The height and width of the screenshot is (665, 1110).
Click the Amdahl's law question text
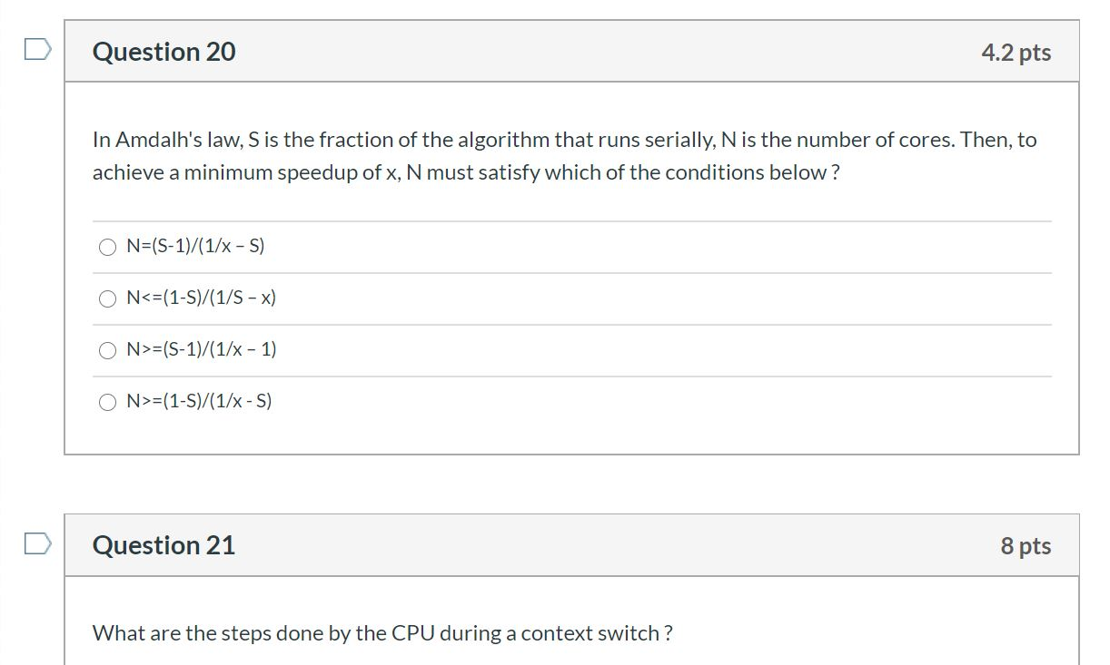point(563,155)
